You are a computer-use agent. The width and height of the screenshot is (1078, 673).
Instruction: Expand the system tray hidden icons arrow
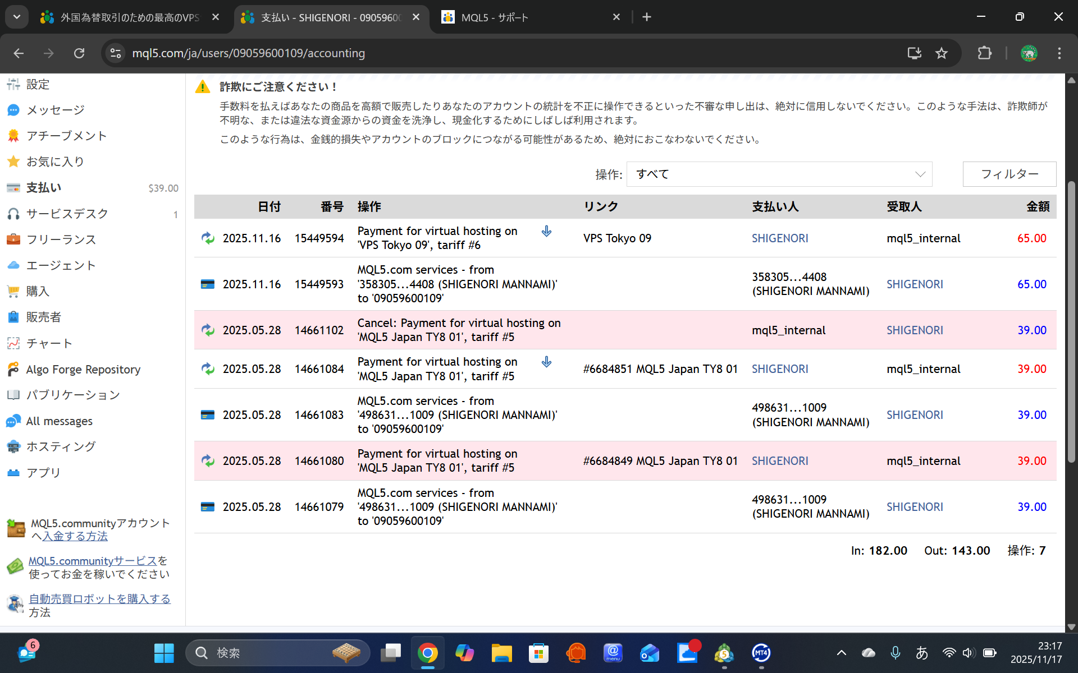click(x=841, y=653)
